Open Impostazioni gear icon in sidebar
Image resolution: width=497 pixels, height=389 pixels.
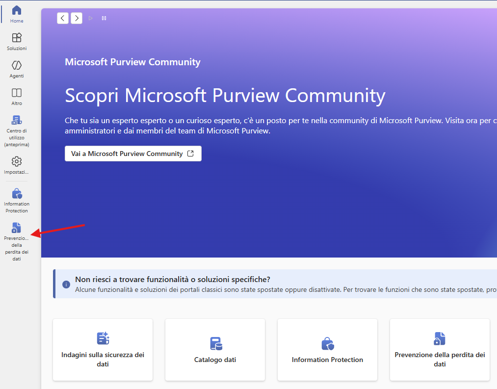click(17, 165)
